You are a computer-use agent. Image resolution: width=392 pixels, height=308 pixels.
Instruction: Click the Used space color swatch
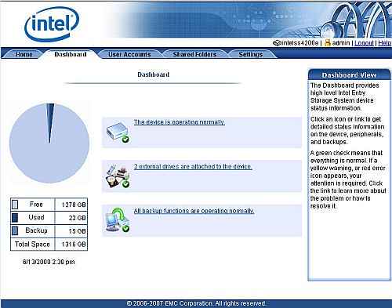coord(15,218)
